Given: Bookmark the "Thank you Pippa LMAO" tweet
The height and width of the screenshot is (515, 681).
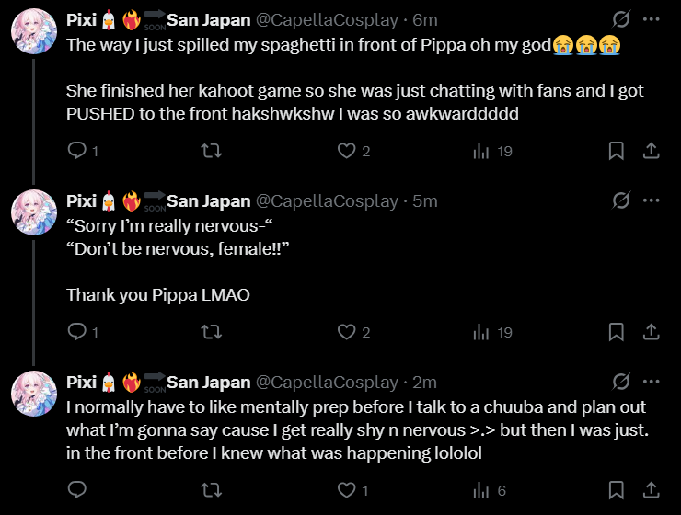Looking at the screenshot, I should coord(617,332).
